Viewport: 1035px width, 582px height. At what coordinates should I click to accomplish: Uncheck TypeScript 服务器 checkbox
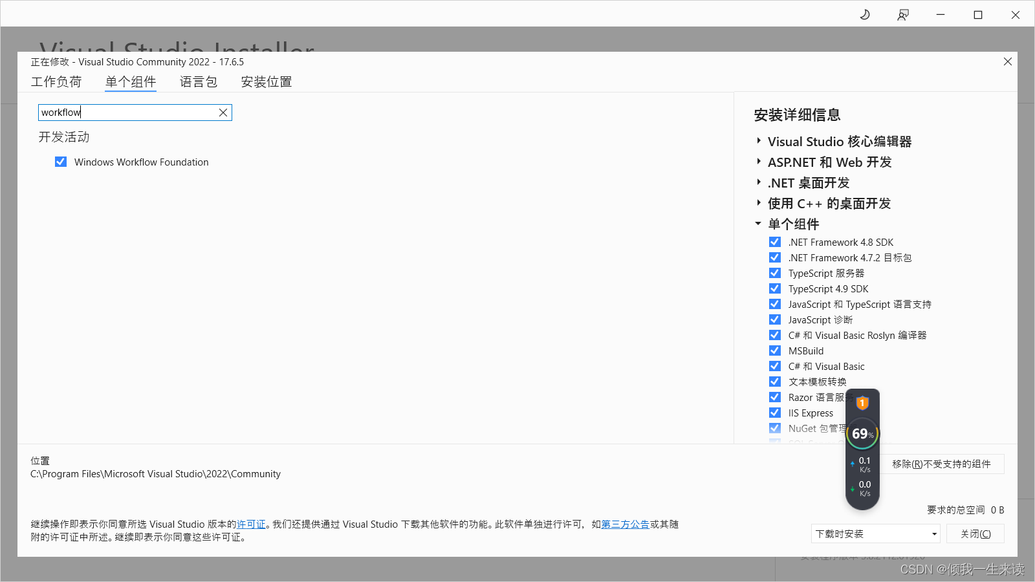pos(775,273)
